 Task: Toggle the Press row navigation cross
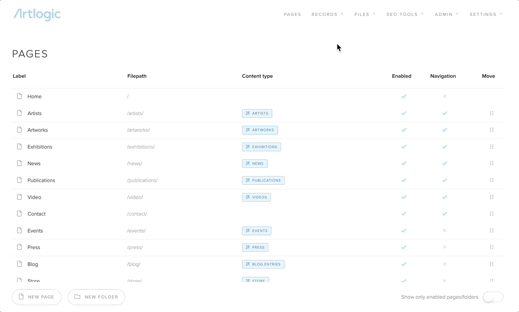444,247
